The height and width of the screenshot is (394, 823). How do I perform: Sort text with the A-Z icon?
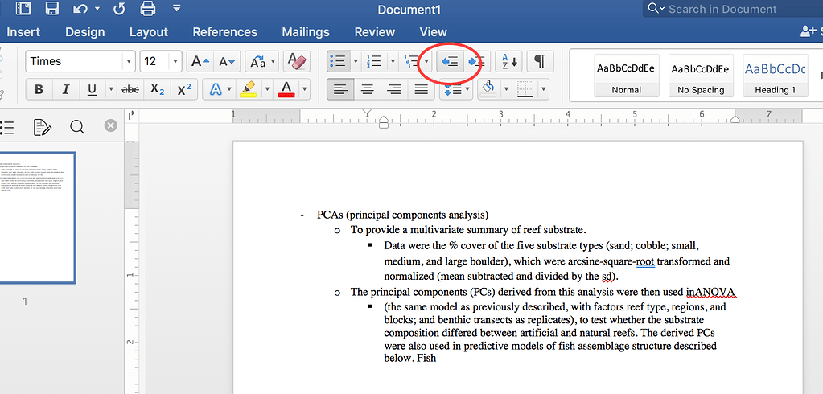click(x=508, y=61)
